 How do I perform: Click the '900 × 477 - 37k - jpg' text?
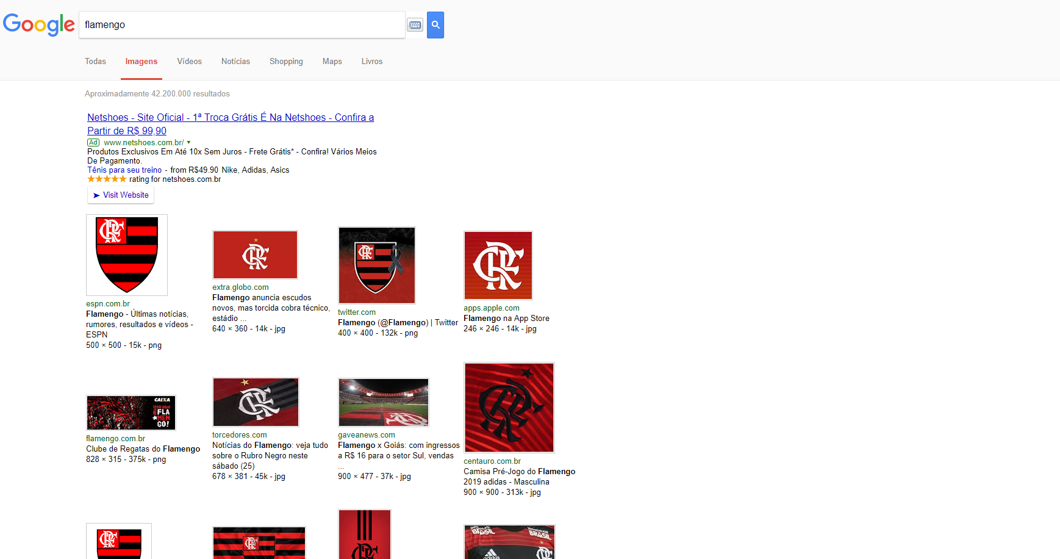[x=374, y=477]
